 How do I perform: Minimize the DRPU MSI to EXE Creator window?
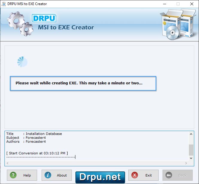tap(165, 4)
